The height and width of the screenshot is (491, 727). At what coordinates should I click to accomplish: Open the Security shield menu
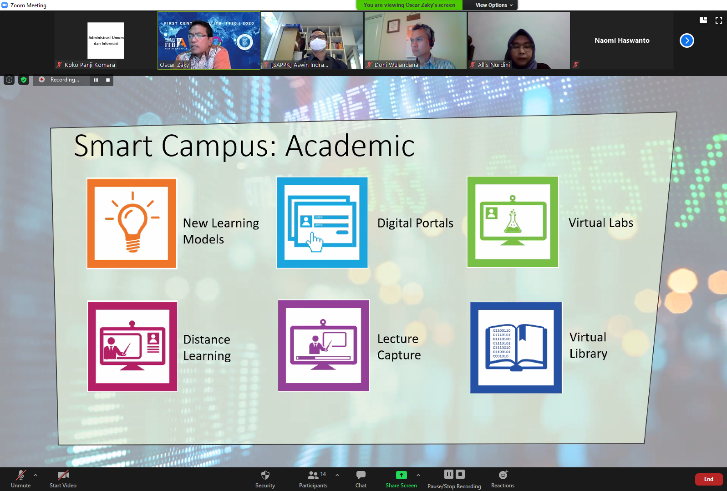(x=265, y=479)
